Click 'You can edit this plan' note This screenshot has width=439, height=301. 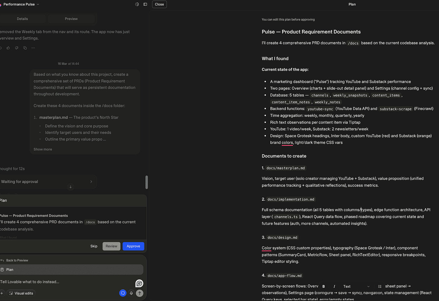click(288, 20)
